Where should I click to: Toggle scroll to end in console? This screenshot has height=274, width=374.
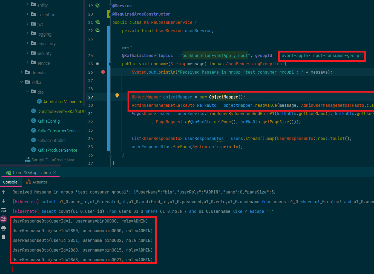point(3,219)
